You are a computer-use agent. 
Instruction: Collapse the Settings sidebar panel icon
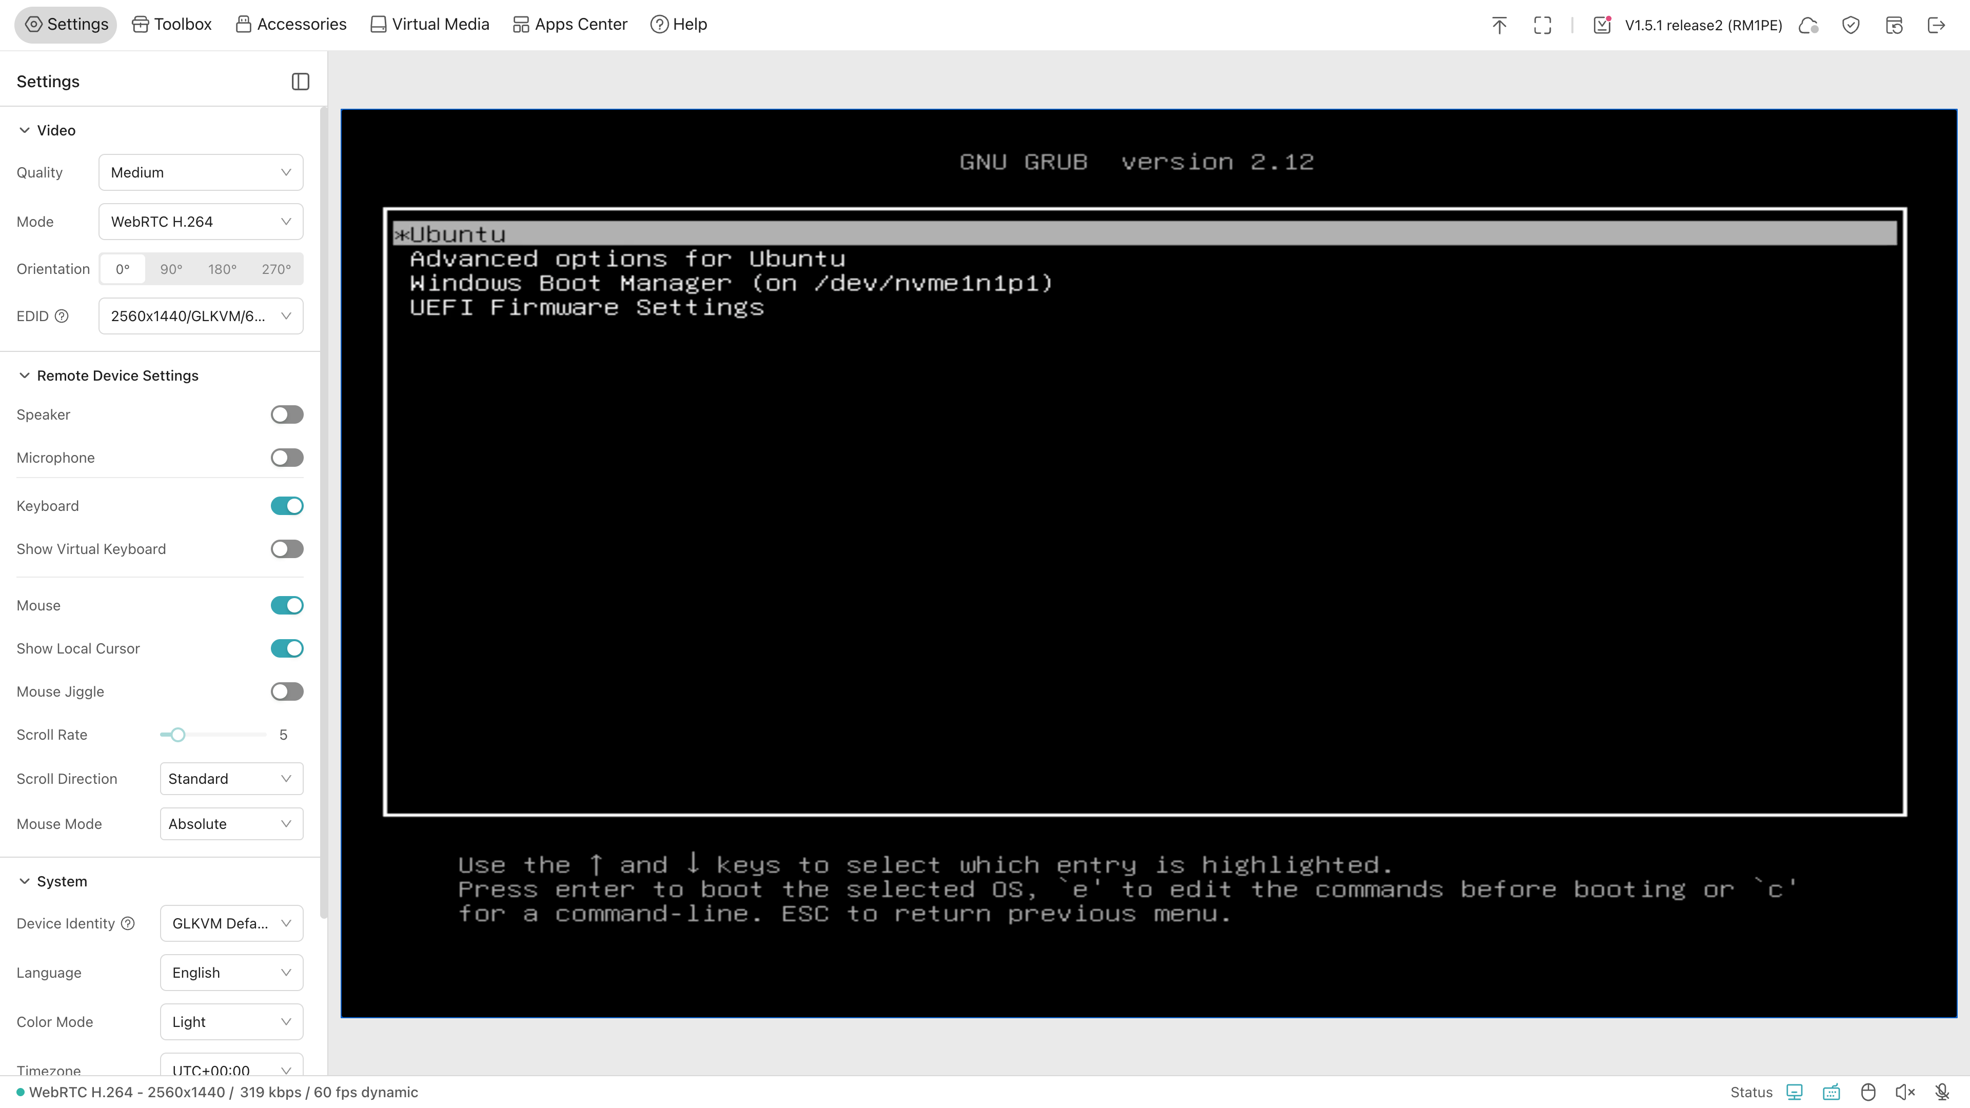(x=300, y=81)
